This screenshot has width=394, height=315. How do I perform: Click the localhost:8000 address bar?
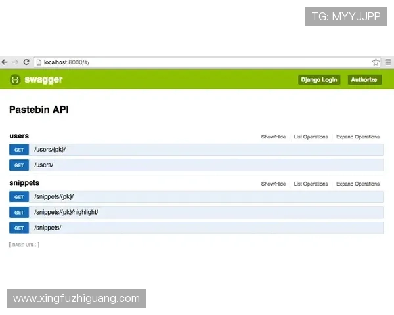click(x=207, y=62)
